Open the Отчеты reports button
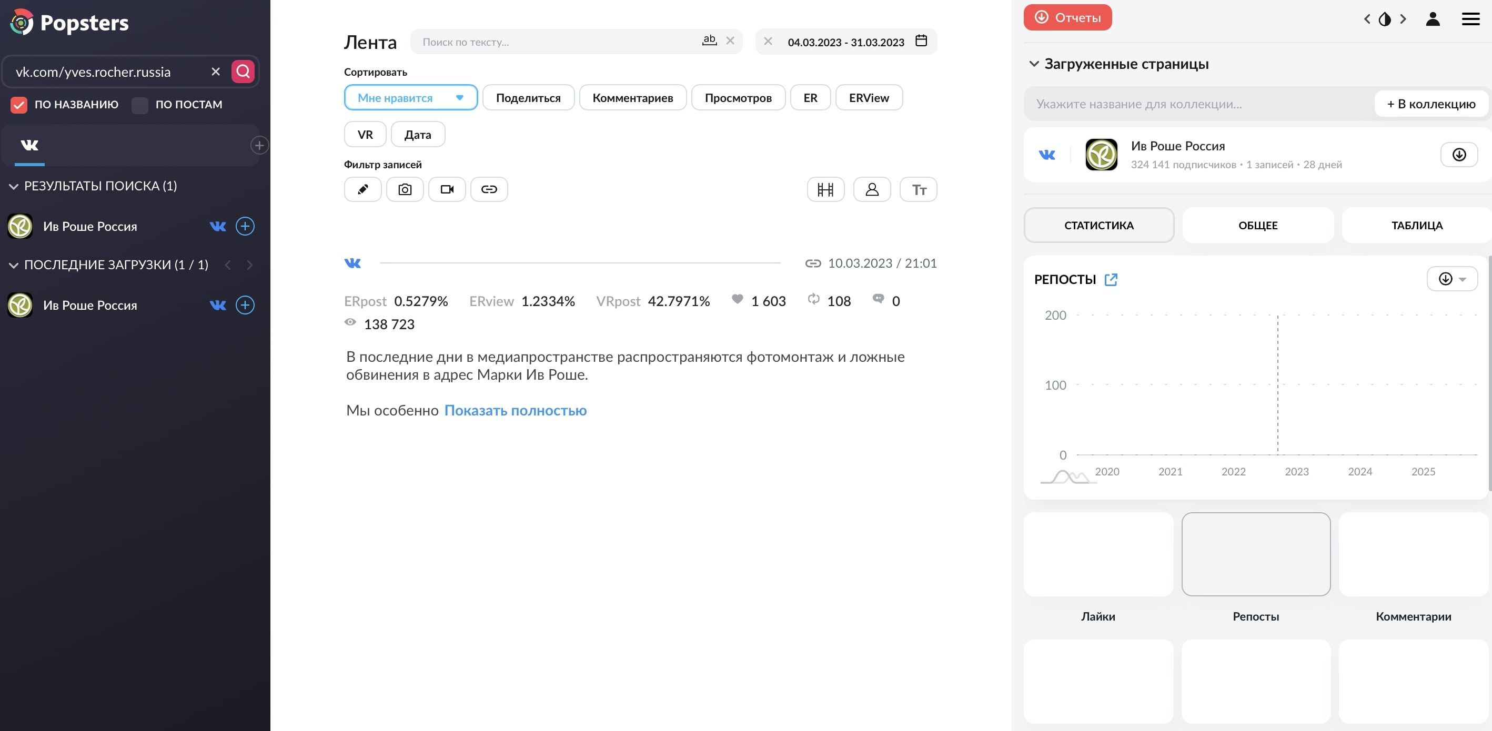Viewport: 1492px width, 731px height. (1067, 17)
